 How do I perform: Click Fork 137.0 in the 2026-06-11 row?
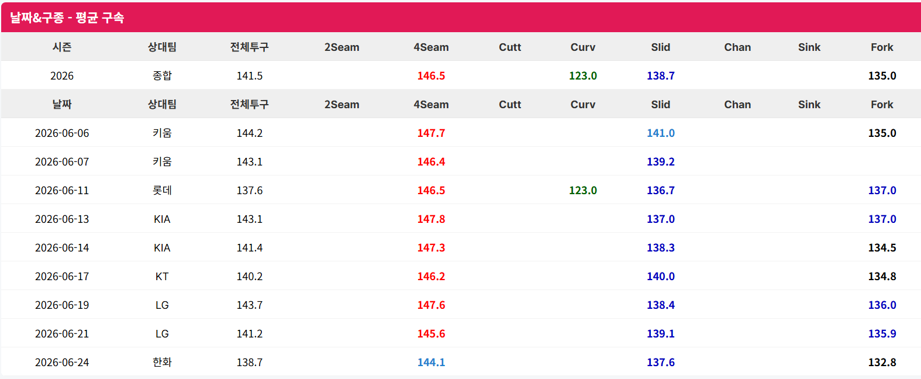coord(882,191)
